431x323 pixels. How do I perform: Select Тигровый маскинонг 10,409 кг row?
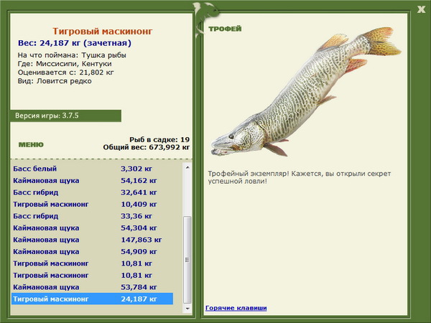[93, 204]
